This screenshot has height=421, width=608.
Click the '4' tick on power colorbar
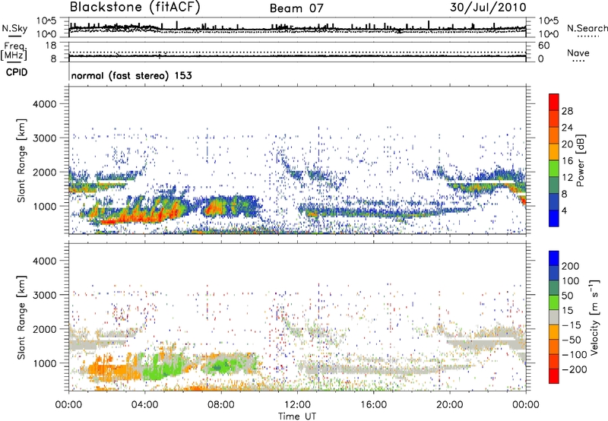pyautogui.click(x=564, y=210)
